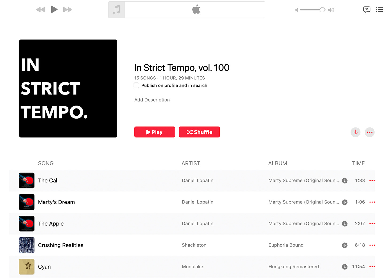
Task: Open playlist more options ellipsis button
Action: (370, 132)
